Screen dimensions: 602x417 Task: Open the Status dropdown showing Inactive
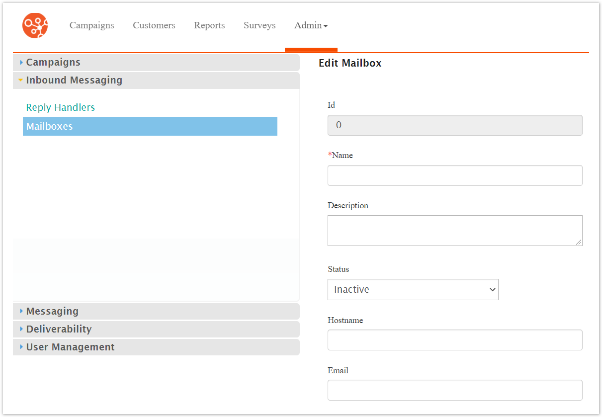(x=413, y=289)
